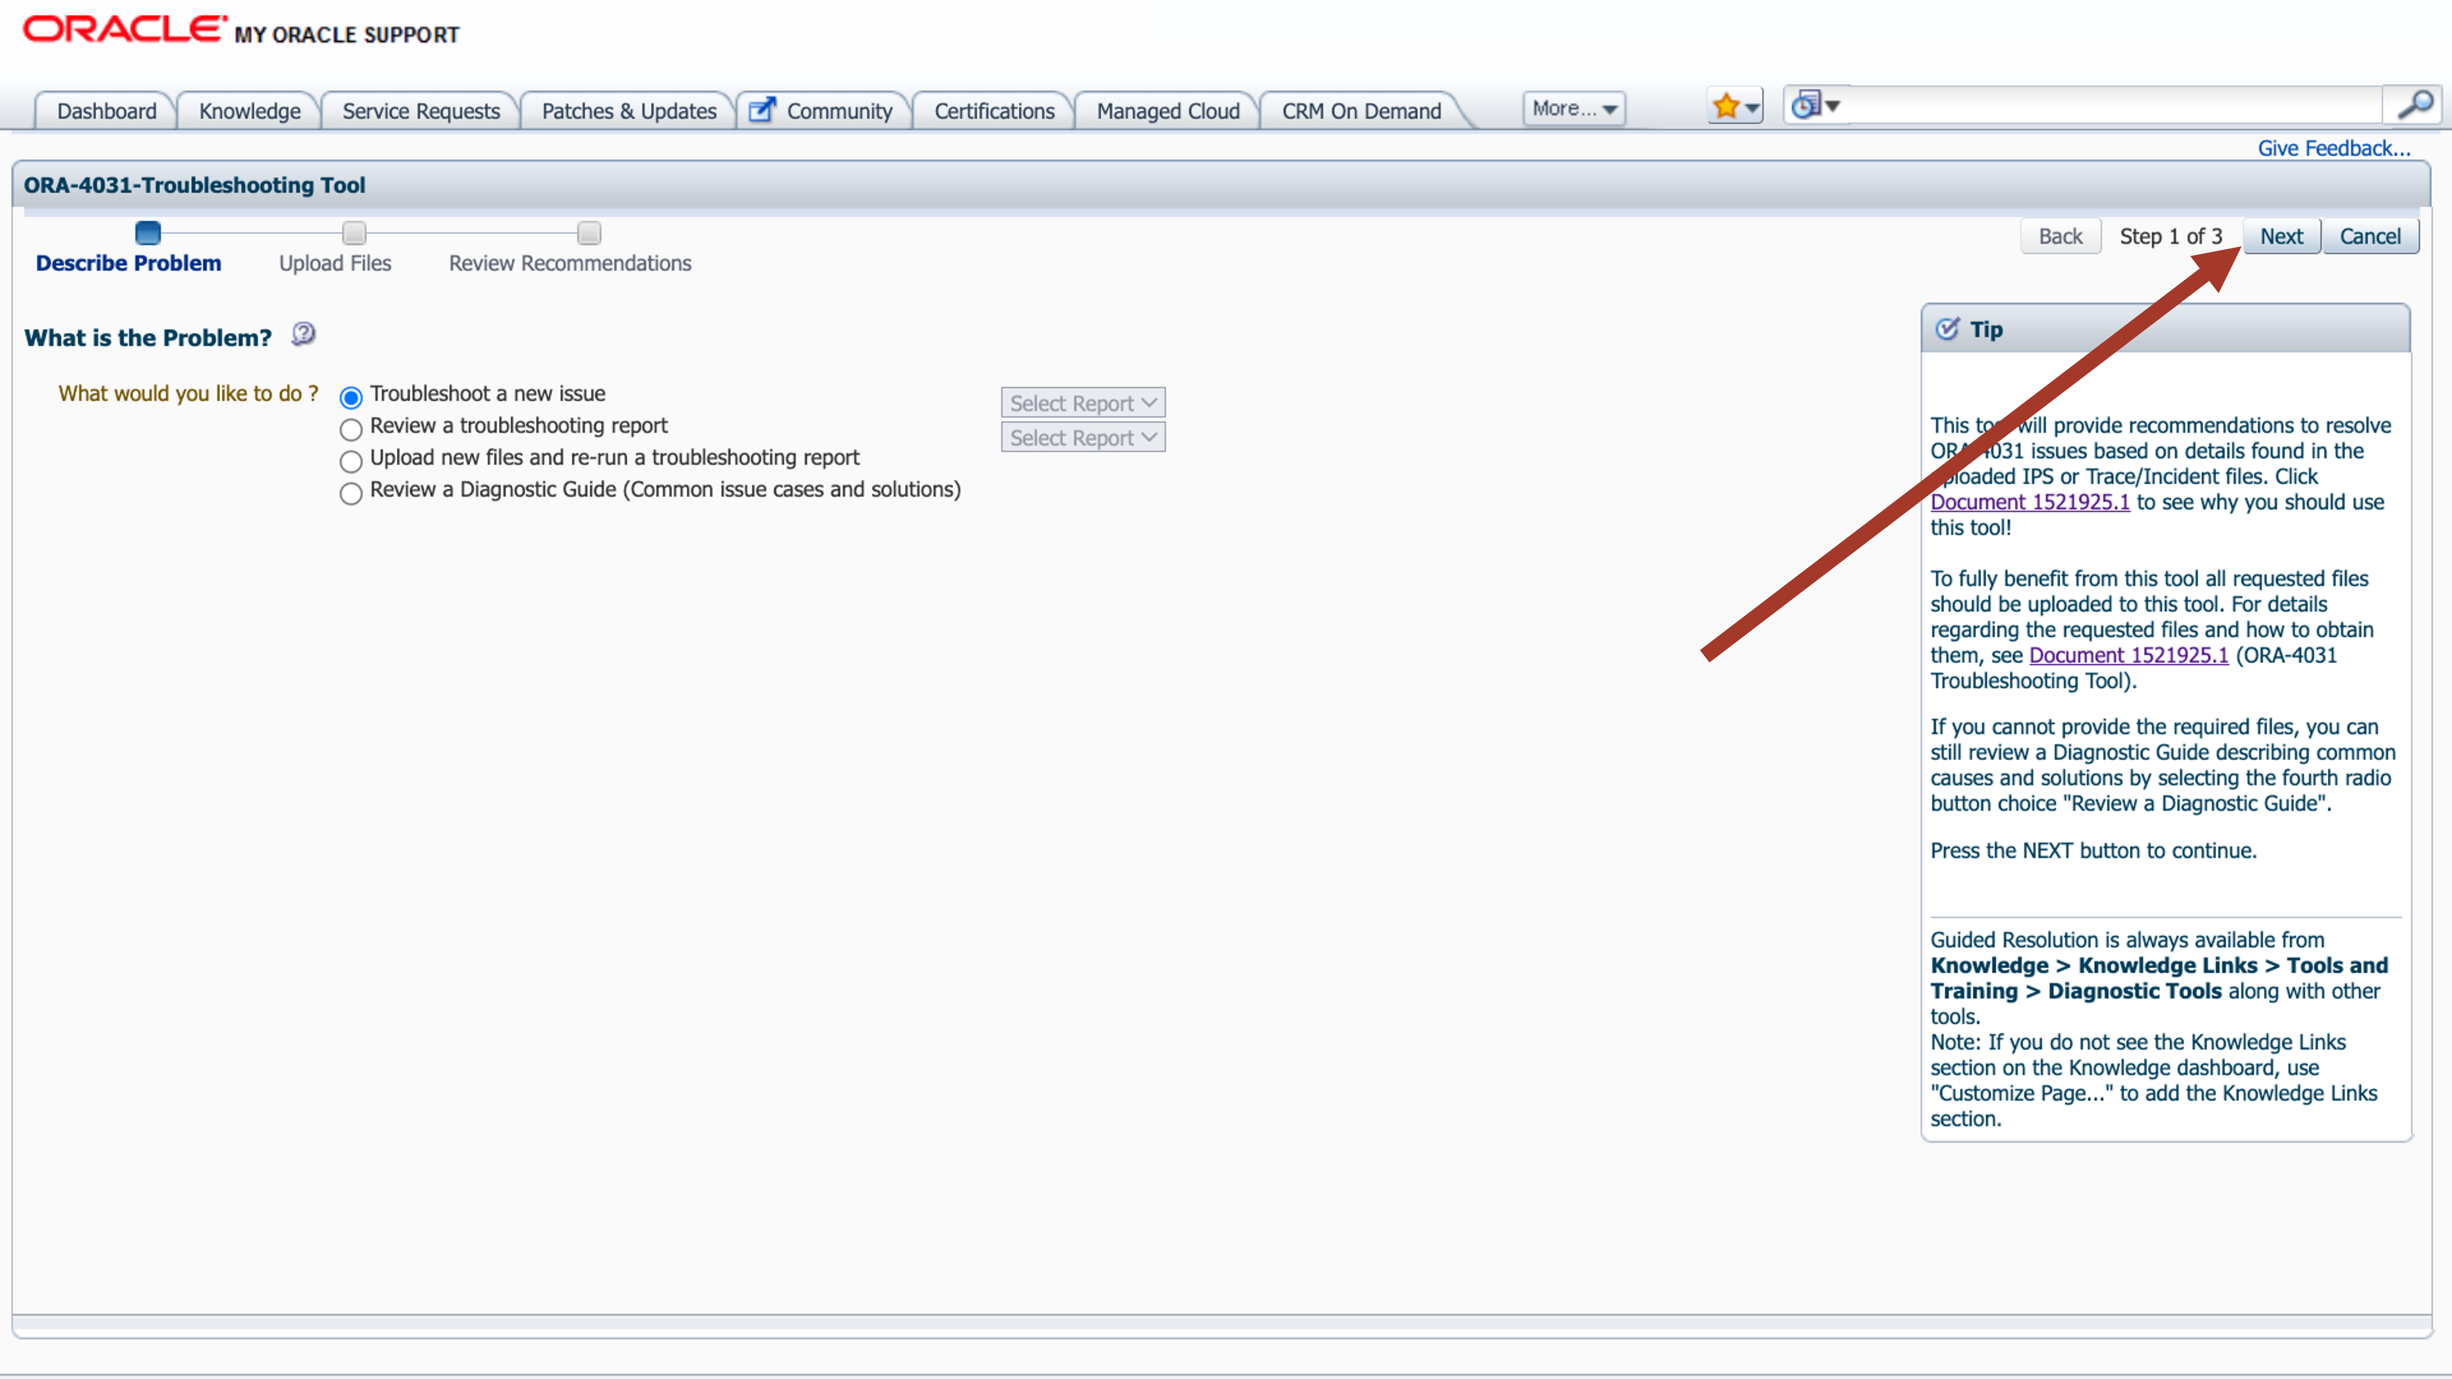Select Upload new files and re-run option
Screen dimensions: 2452x1379
351,461
